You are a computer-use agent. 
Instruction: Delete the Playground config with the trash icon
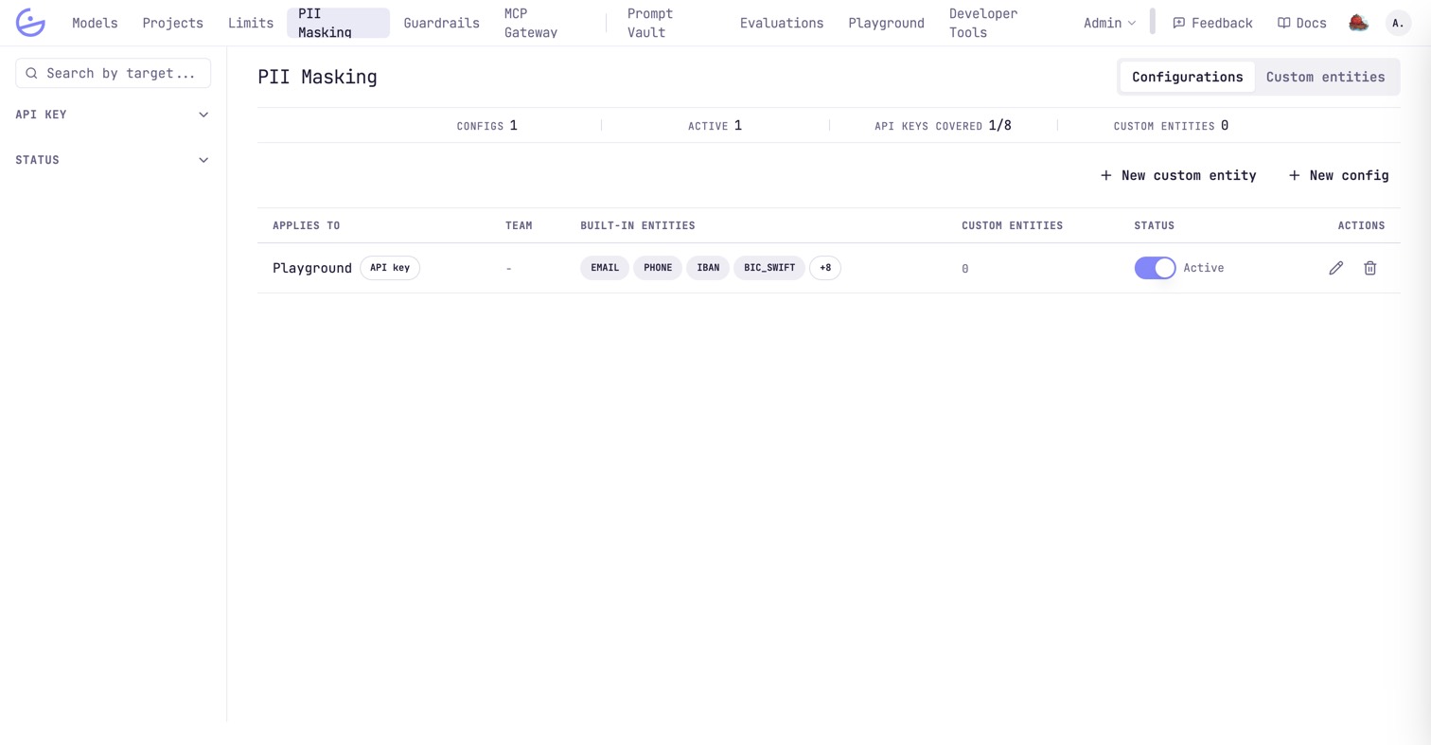[x=1369, y=268]
